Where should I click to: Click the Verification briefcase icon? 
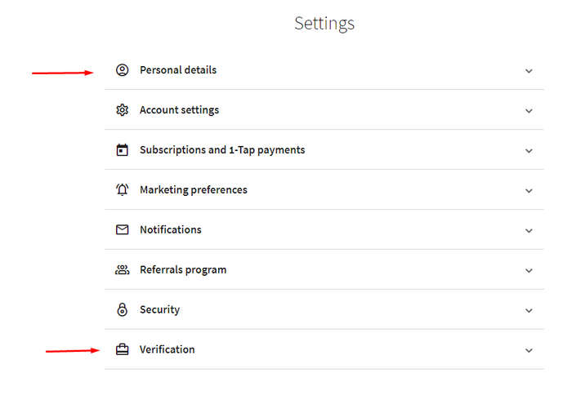123,350
